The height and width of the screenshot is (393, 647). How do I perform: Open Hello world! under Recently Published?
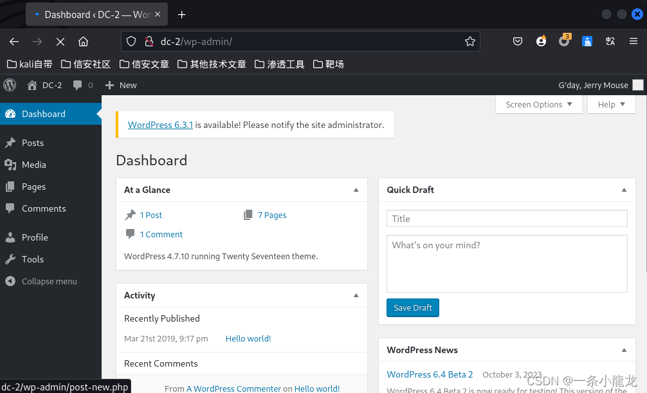[x=248, y=338]
